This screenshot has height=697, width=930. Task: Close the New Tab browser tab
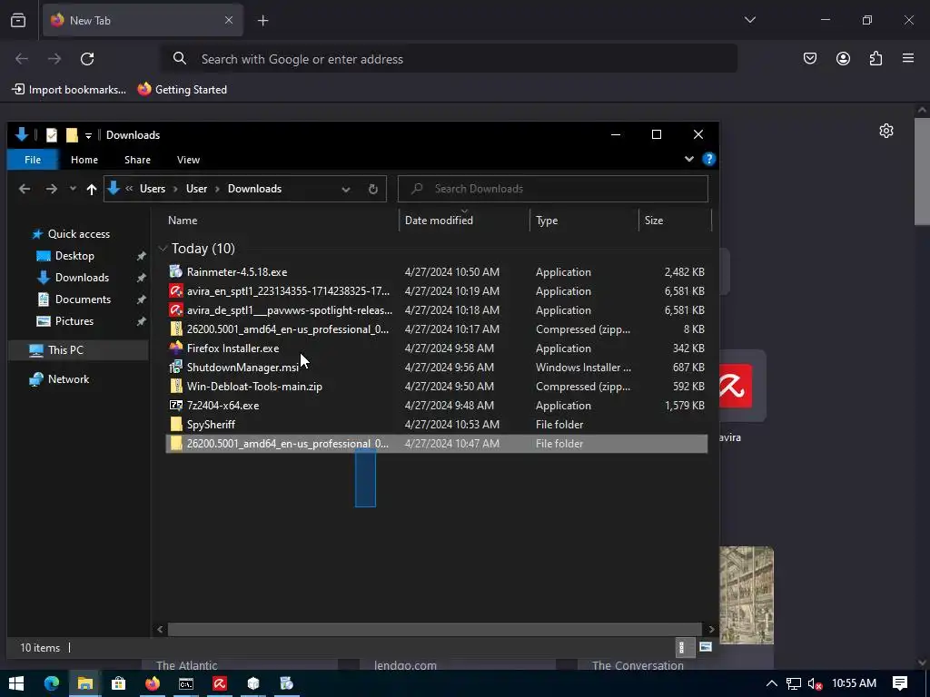[x=229, y=20]
